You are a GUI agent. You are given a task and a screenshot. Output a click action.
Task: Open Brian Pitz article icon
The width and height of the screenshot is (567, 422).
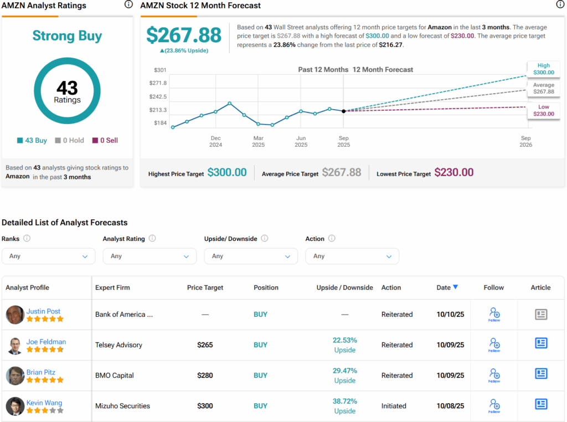tap(540, 374)
